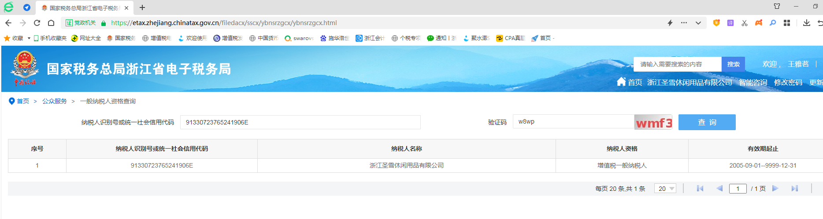
Task: Click the 公众服务 breadcrumb link
Action: [55, 101]
